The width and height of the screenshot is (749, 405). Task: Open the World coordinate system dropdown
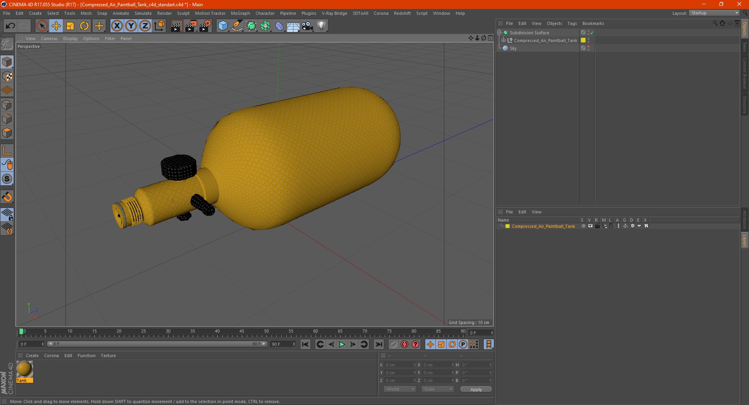coord(400,389)
